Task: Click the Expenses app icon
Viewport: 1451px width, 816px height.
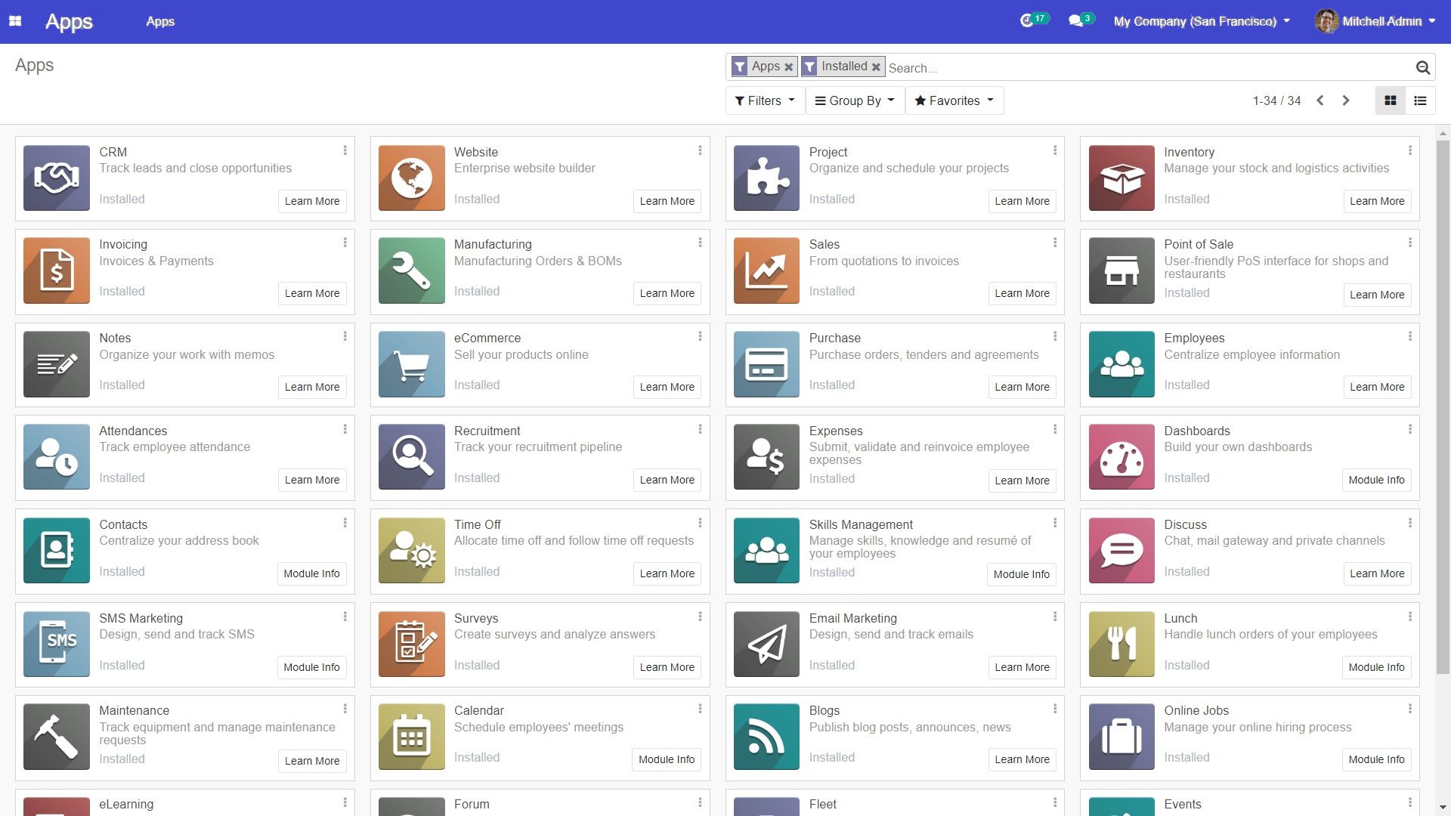Action: (766, 456)
